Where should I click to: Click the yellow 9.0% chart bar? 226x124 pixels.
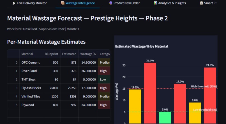(195, 113)
